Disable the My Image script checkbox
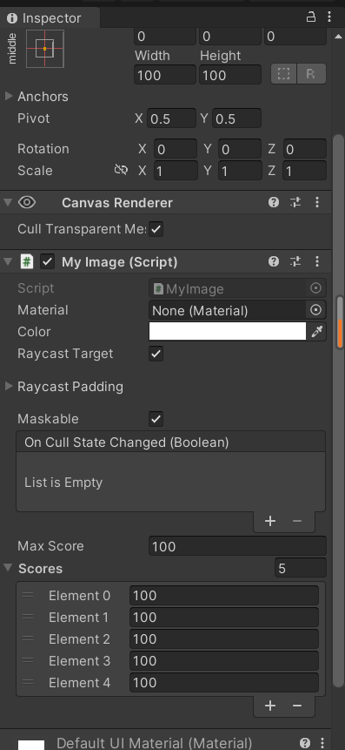The height and width of the screenshot is (750, 345). [47, 261]
